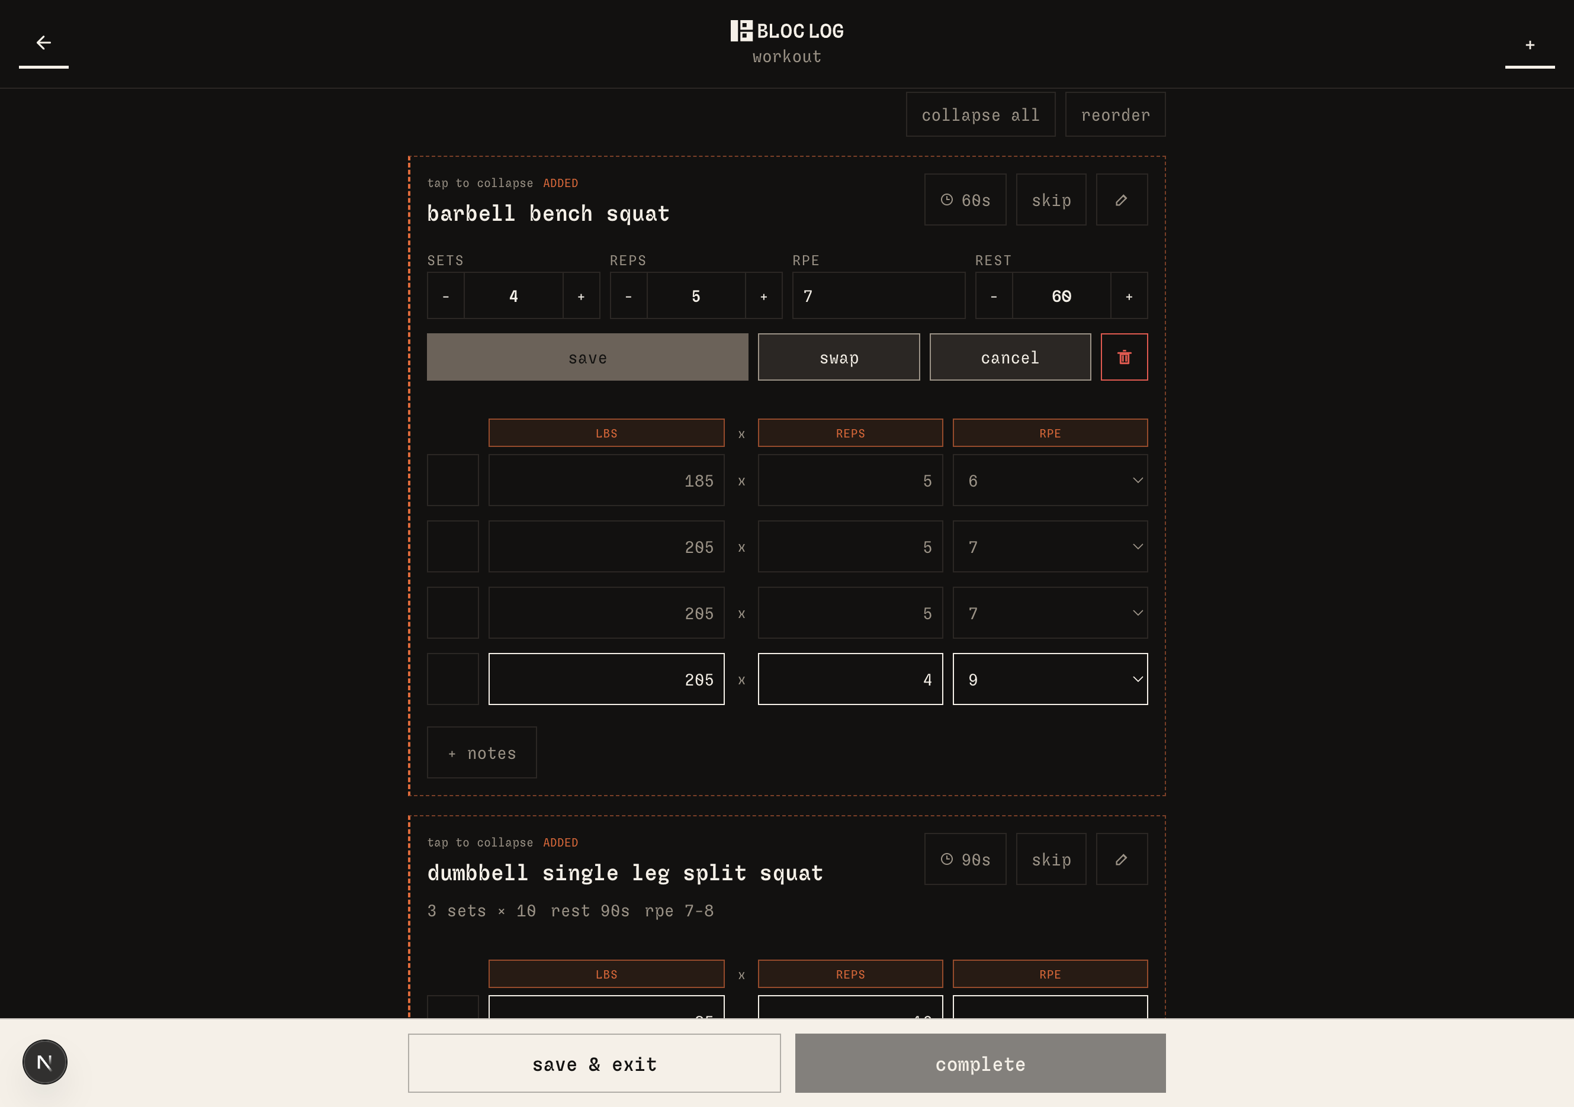Click reps field in the 185 row
Image resolution: width=1574 pixels, height=1107 pixels.
tap(850, 480)
